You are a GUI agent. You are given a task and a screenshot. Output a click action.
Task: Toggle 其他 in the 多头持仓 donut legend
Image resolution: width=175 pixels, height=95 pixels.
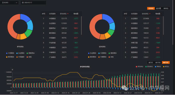[29, 57]
